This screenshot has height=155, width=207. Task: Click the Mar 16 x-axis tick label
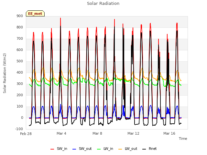pyautogui.click(x=169, y=133)
